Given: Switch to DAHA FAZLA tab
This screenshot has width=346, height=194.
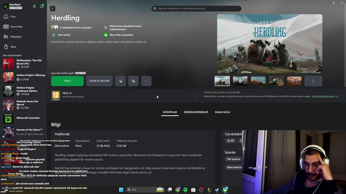Looking at the screenshot, I should pos(222,112).
